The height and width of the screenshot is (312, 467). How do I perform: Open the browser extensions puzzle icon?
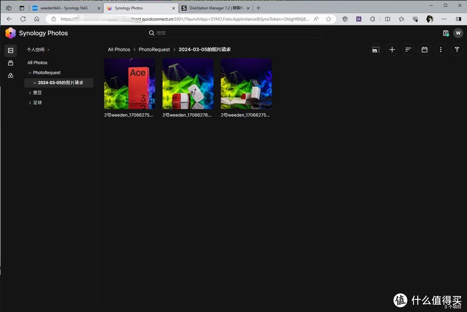tap(373, 19)
